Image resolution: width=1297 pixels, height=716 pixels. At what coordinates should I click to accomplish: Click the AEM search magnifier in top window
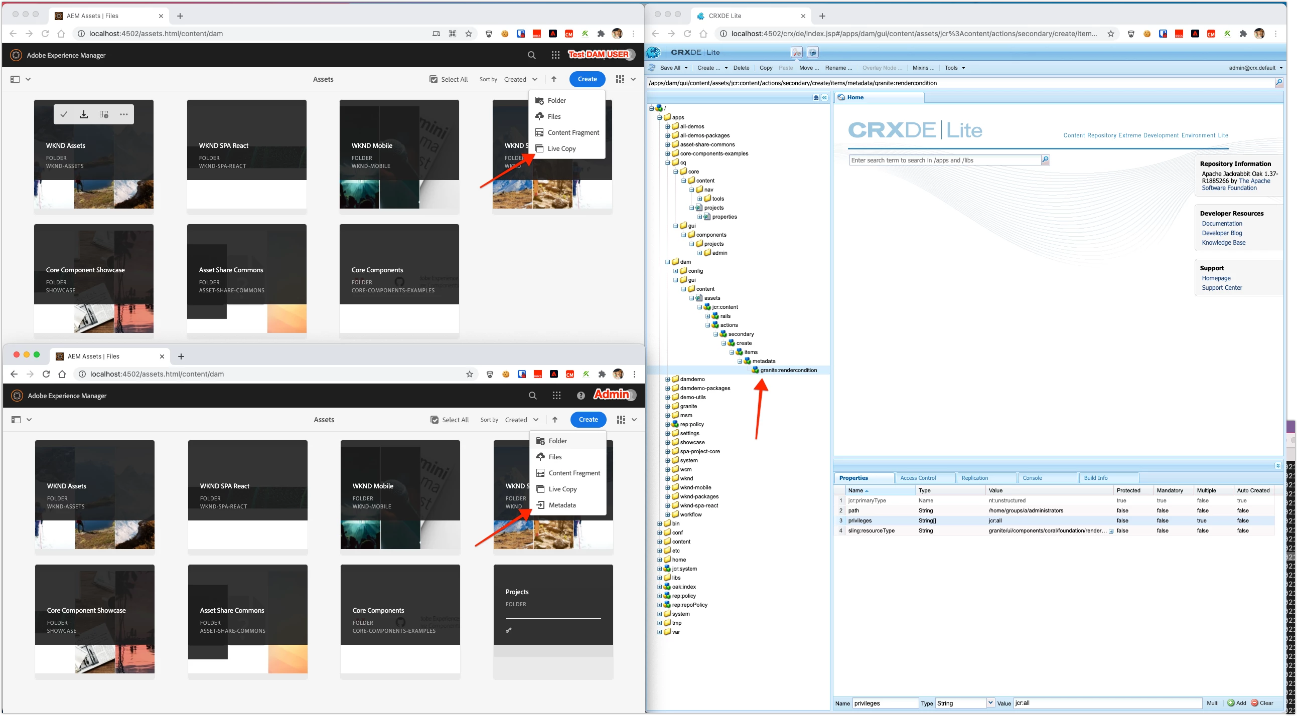(532, 55)
